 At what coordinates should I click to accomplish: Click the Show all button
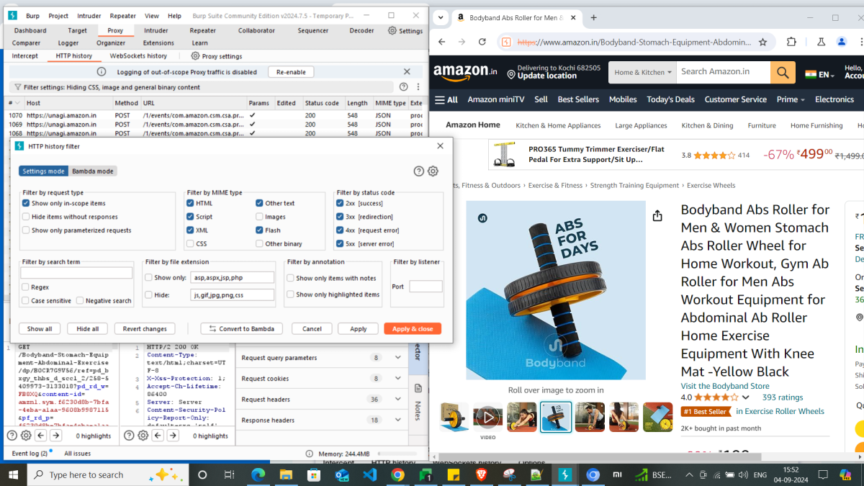[x=40, y=329]
